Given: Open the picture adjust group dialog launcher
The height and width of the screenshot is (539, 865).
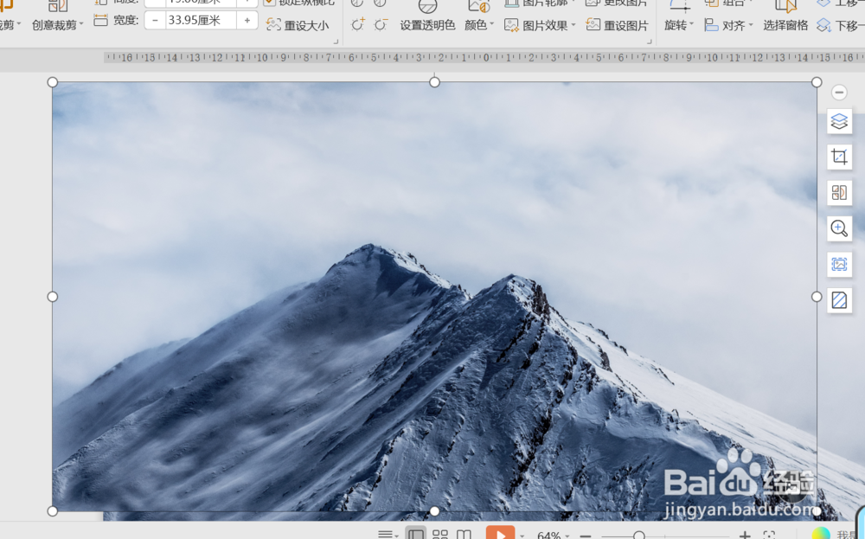Looking at the screenshot, I should pyautogui.click(x=650, y=42).
